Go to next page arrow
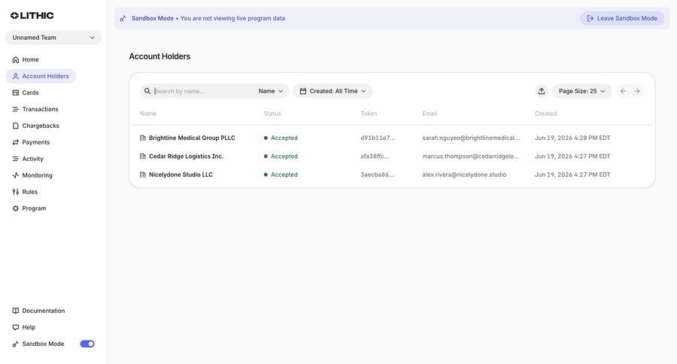677x364 pixels. pos(637,91)
